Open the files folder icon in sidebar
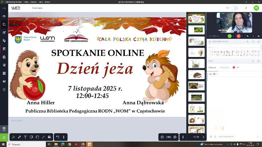The width and height of the screenshot is (262, 147). click(x=4, y=24)
